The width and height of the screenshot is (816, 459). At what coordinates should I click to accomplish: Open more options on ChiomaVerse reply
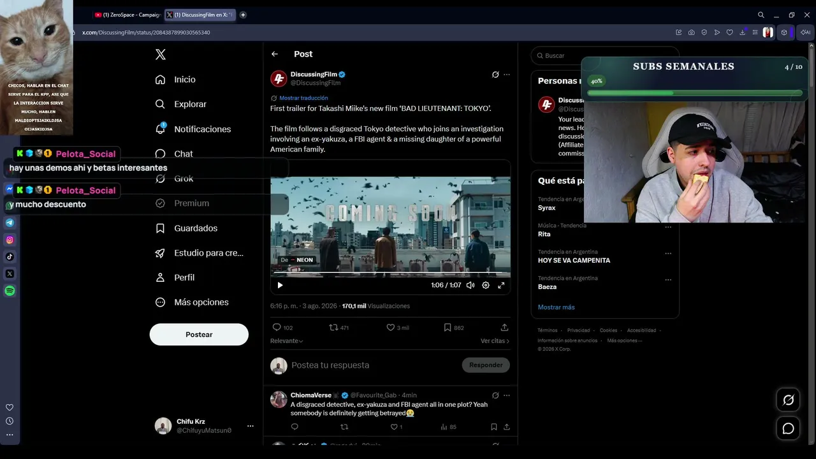[507, 395]
